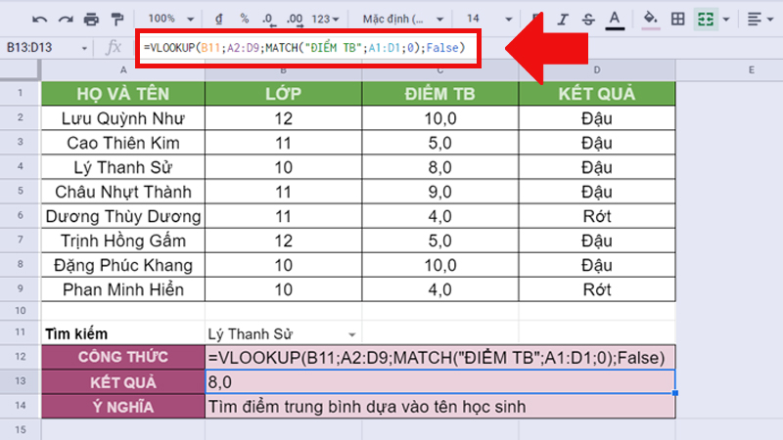Click cell Trịnh Hồng Gấm

click(x=123, y=241)
